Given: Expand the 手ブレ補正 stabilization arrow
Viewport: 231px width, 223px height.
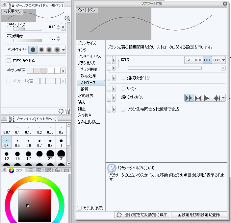Looking at the screenshot, I should click(x=64, y=71).
